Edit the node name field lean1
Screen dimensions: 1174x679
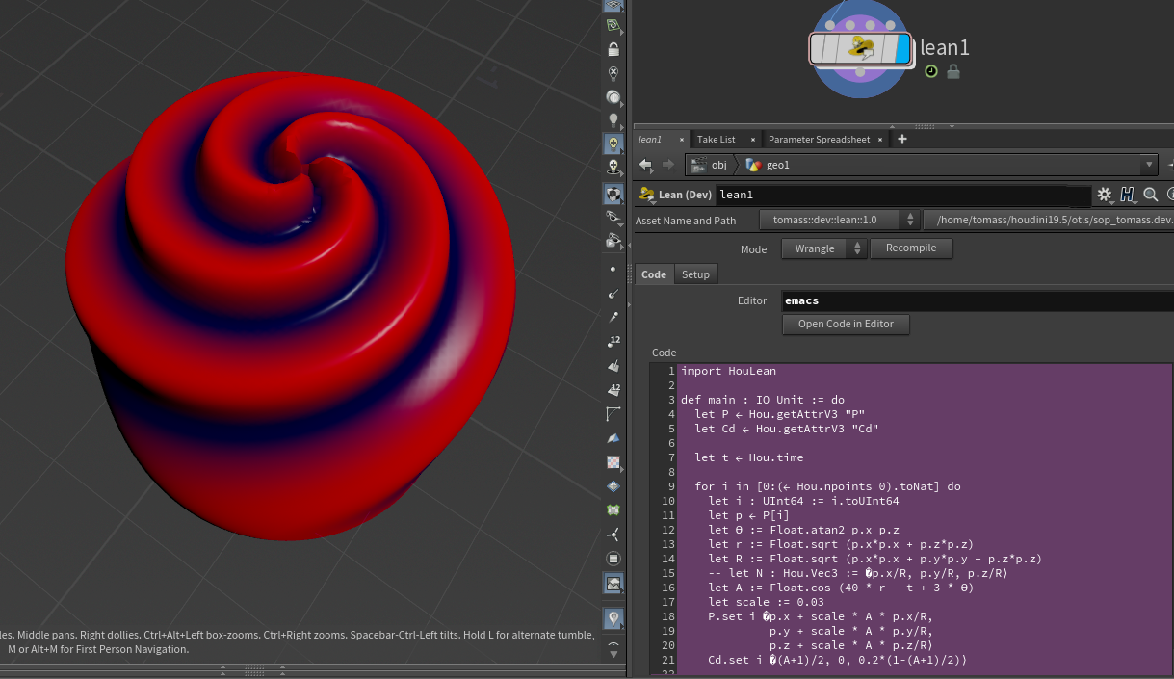click(x=903, y=195)
